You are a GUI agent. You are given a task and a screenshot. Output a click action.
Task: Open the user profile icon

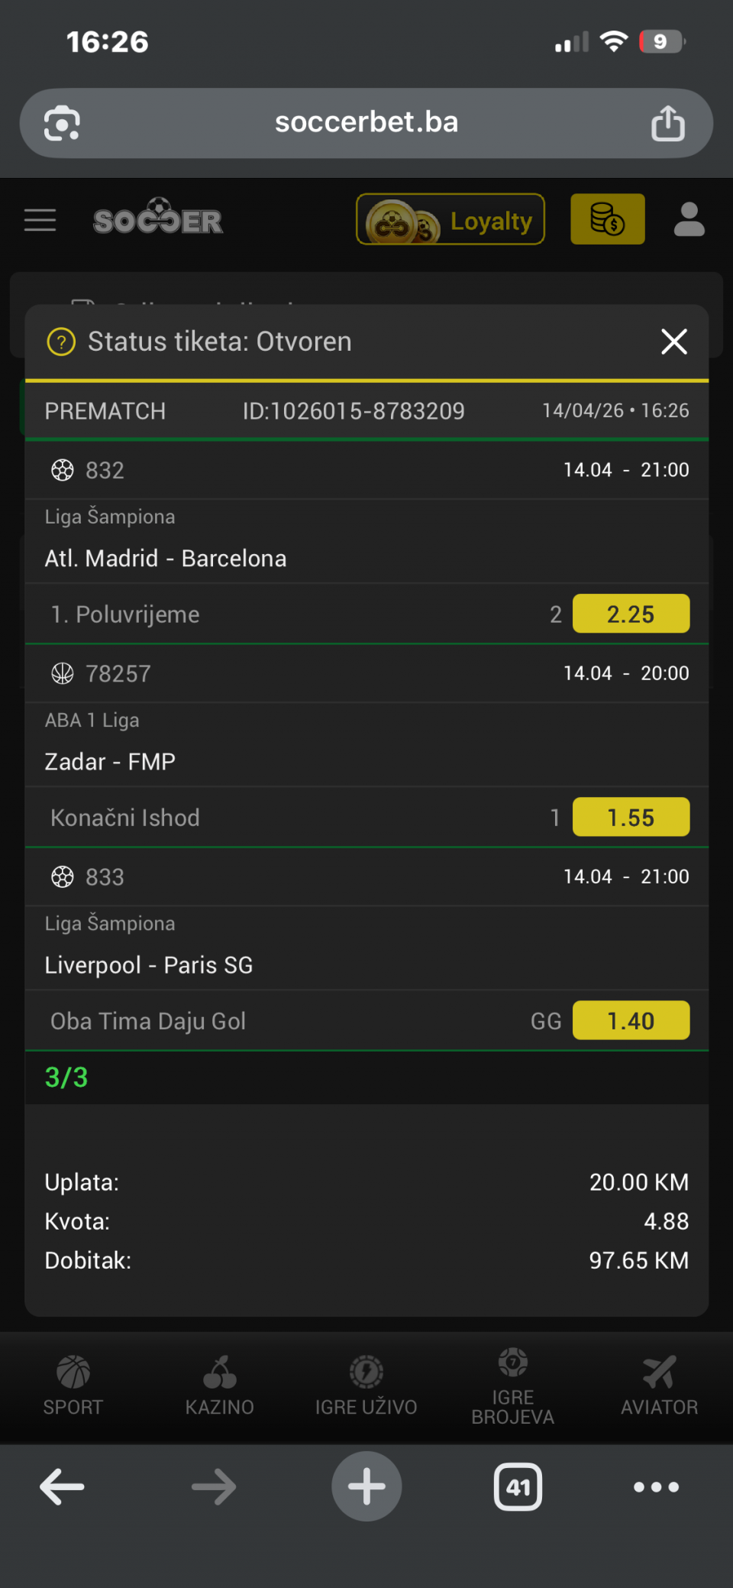point(689,220)
